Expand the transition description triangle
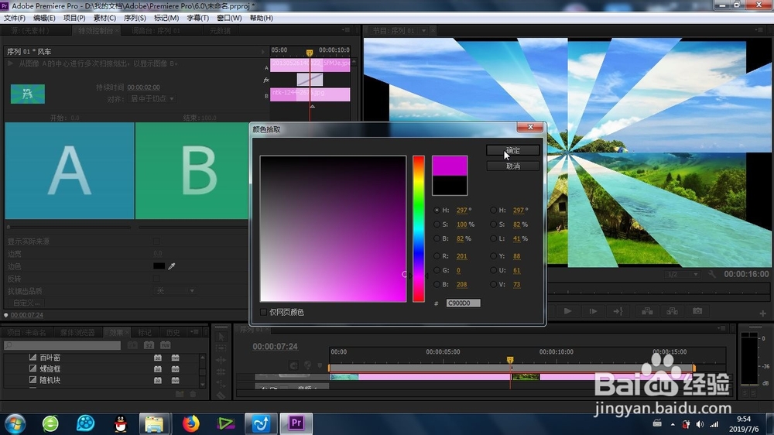 [x=10, y=63]
